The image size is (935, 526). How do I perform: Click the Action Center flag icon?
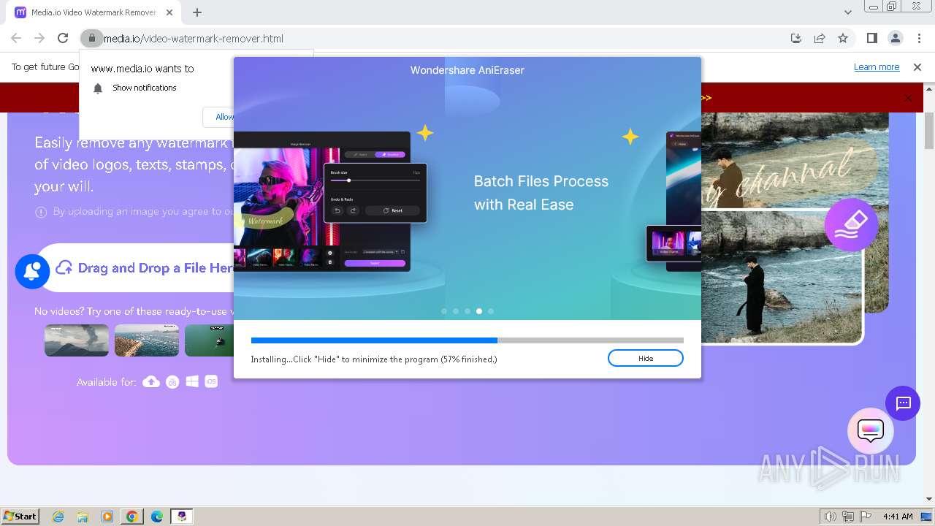865,517
